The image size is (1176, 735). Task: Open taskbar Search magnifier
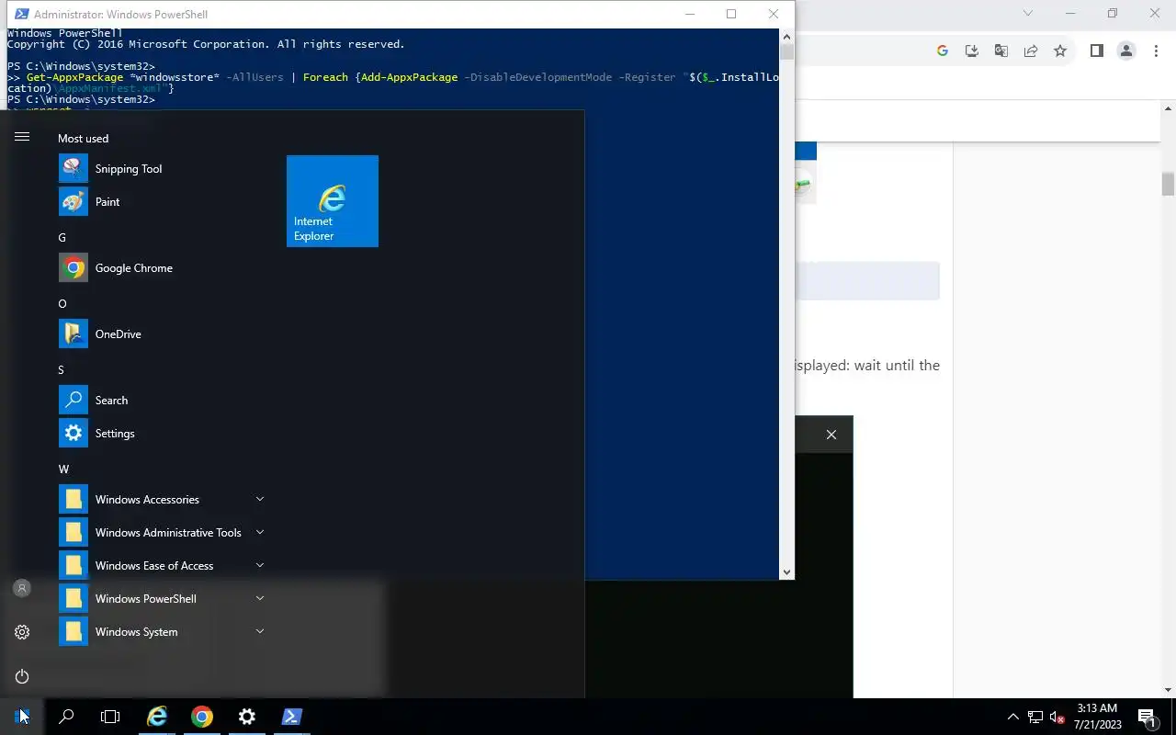66,717
